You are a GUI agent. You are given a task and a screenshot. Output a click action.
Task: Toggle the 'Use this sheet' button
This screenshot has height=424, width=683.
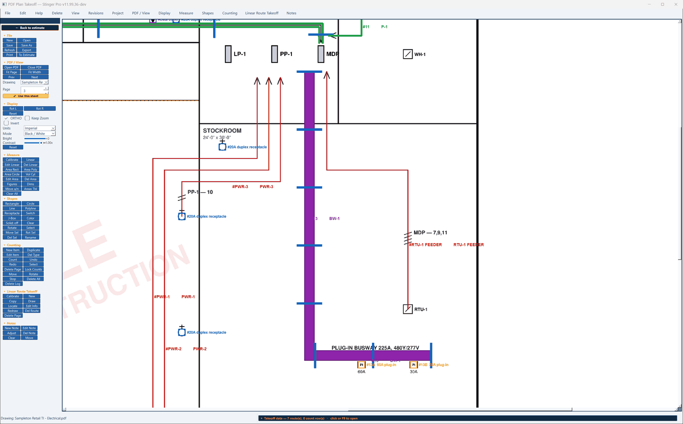click(x=25, y=96)
